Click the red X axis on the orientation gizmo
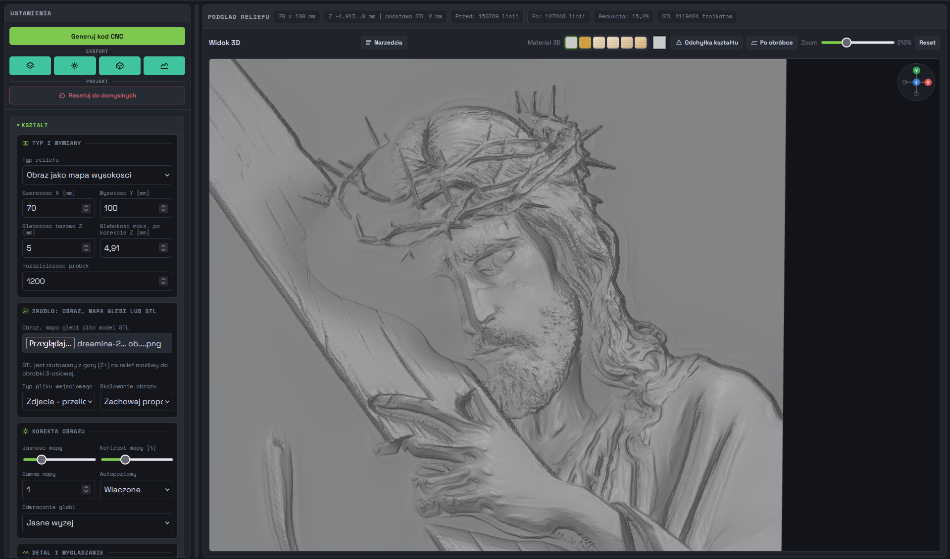 coord(928,82)
